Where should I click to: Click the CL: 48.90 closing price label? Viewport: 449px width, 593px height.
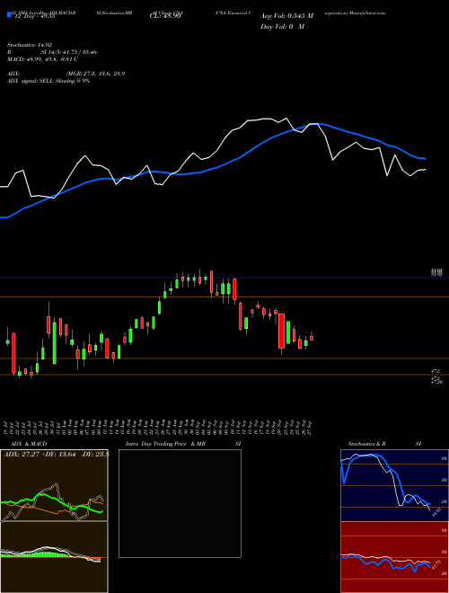click(x=165, y=16)
